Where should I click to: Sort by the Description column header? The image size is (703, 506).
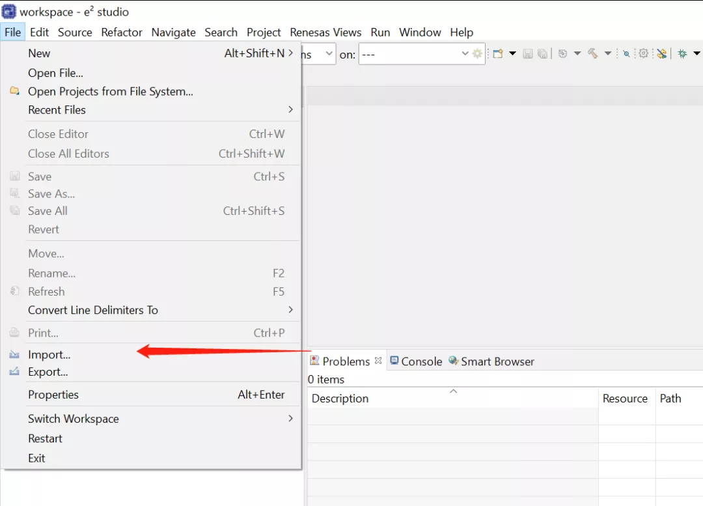[453, 399]
